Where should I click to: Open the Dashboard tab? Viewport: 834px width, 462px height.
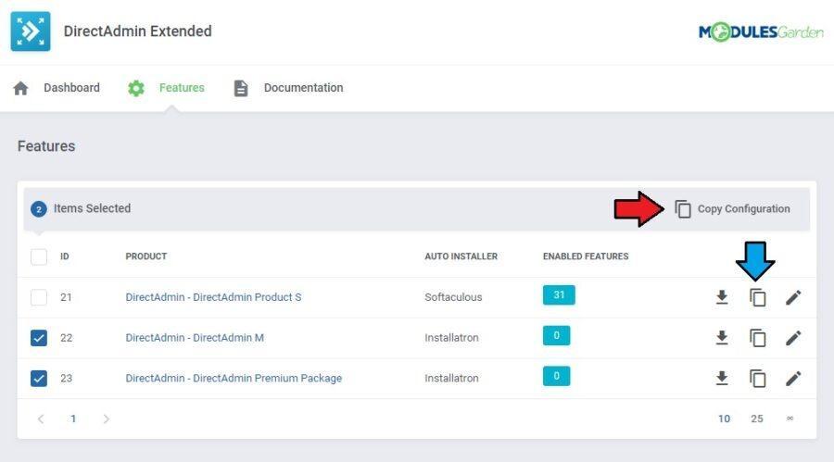coord(57,88)
